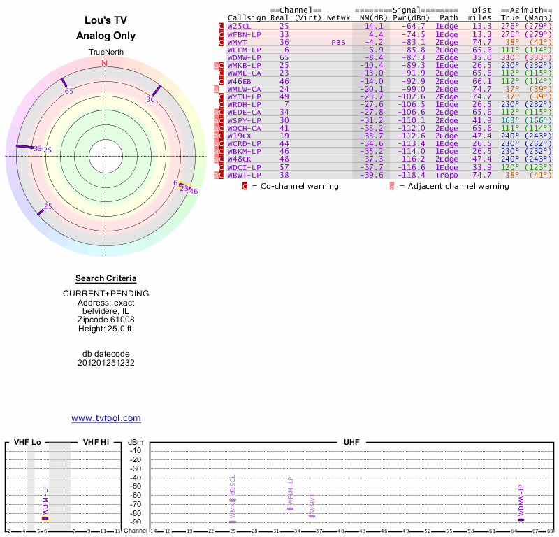Click the WDMW-LP bar in UHF chart
Screen dimensions: 559x537
pyautogui.click(x=521, y=520)
